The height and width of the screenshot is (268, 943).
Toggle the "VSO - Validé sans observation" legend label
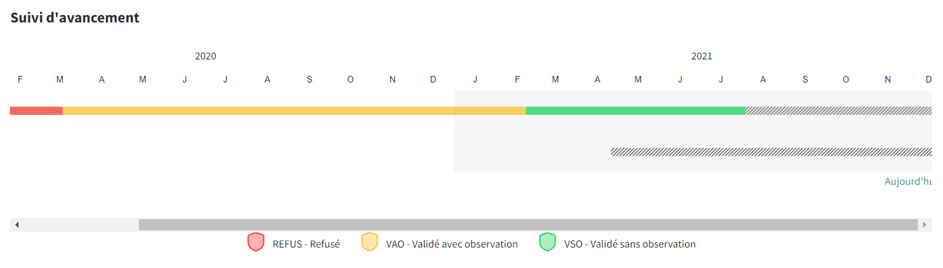tap(630, 244)
